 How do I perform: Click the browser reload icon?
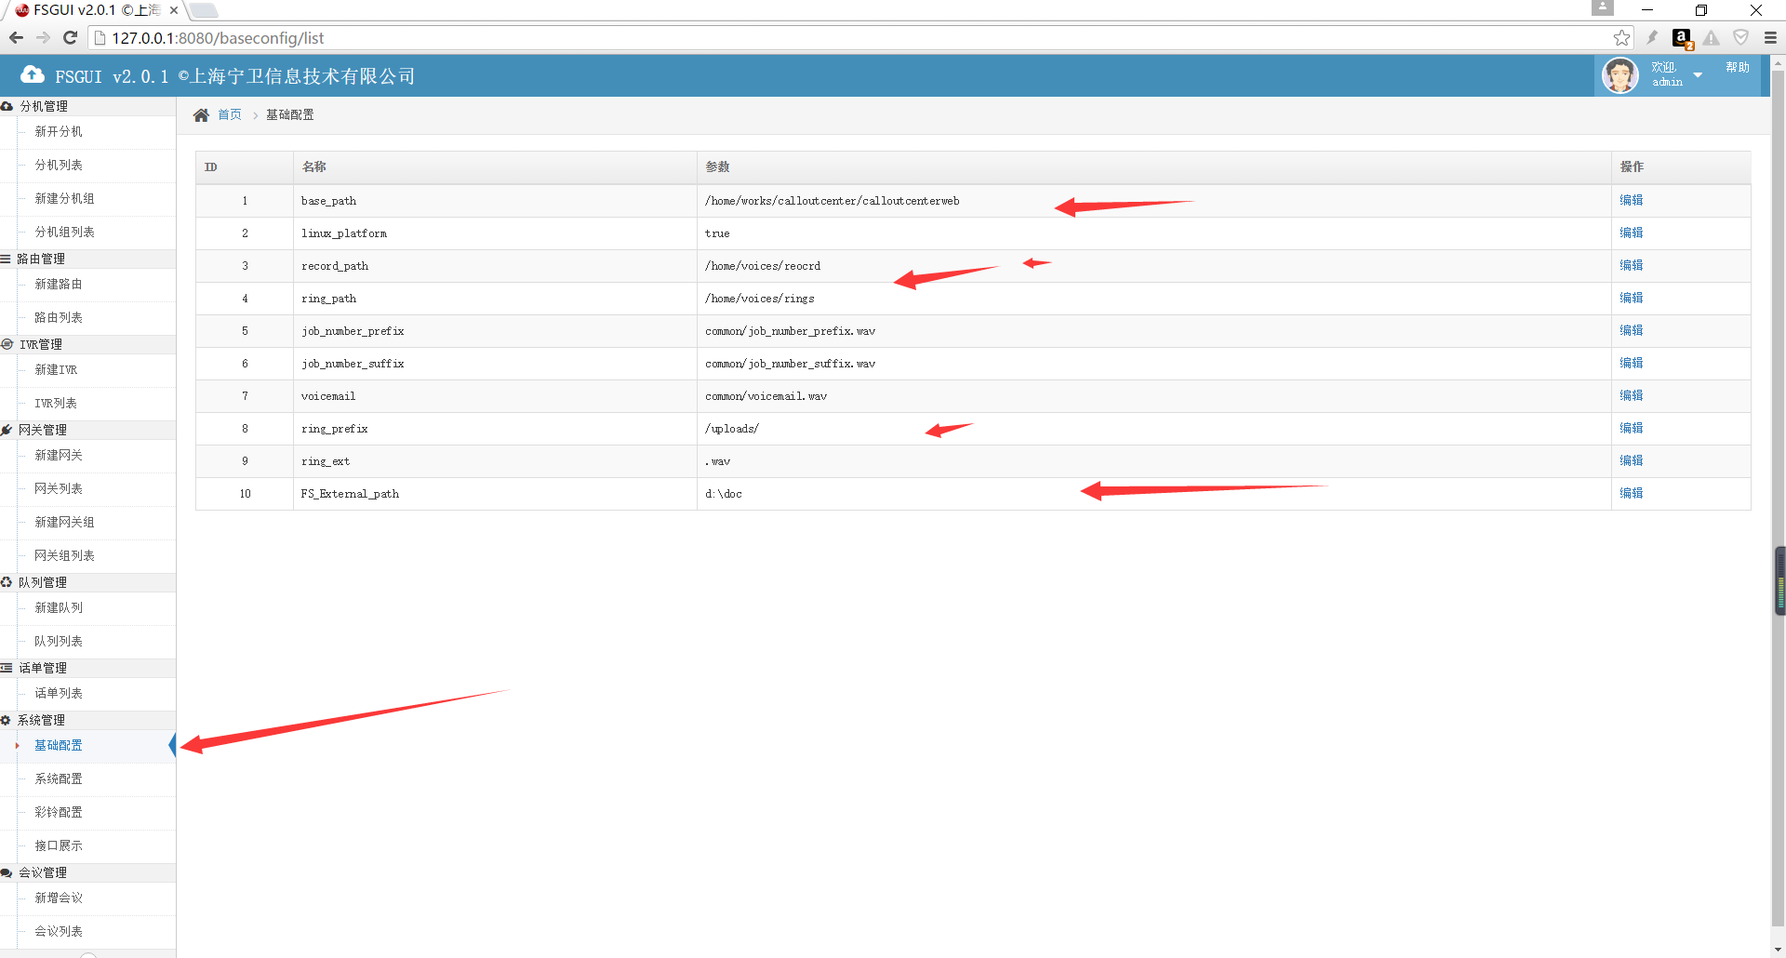click(x=70, y=38)
